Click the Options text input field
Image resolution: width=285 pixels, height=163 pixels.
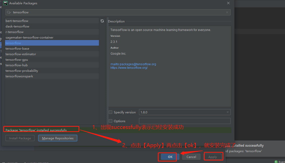click(185, 121)
